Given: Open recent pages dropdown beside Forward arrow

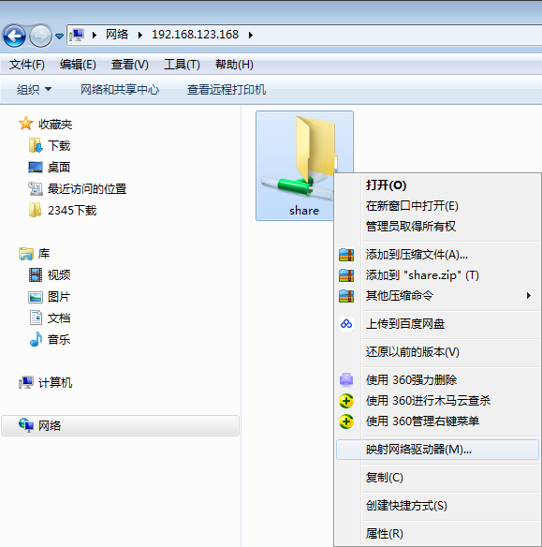Looking at the screenshot, I should pyautogui.click(x=60, y=36).
